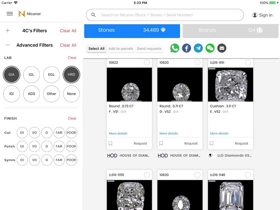Focus the Search on Nicanor field
The height and width of the screenshot is (210, 280).
(165, 15)
